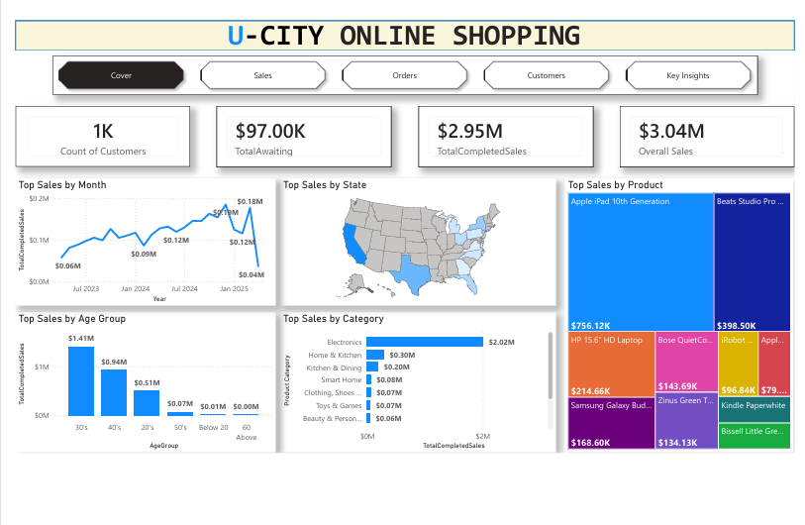Select the Cover navigation button
This screenshot has width=805, height=525.
(x=121, y=75)
